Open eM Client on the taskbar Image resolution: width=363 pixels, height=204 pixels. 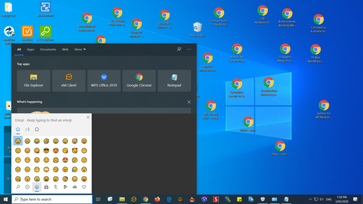[x=134, y=199]
